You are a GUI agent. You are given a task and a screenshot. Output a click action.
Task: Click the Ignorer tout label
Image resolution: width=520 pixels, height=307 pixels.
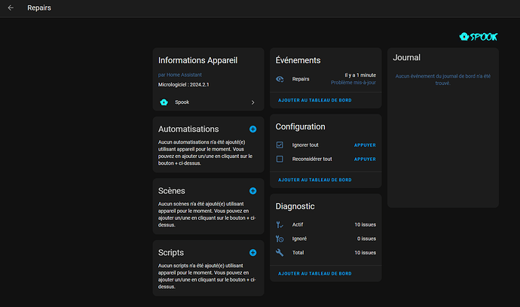[x=305, y=144]
